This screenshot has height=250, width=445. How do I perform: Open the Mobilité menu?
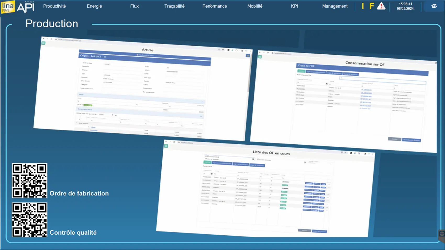point(255,6)
